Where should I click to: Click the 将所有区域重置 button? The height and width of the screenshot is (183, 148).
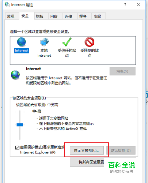(x=87, y=162)
